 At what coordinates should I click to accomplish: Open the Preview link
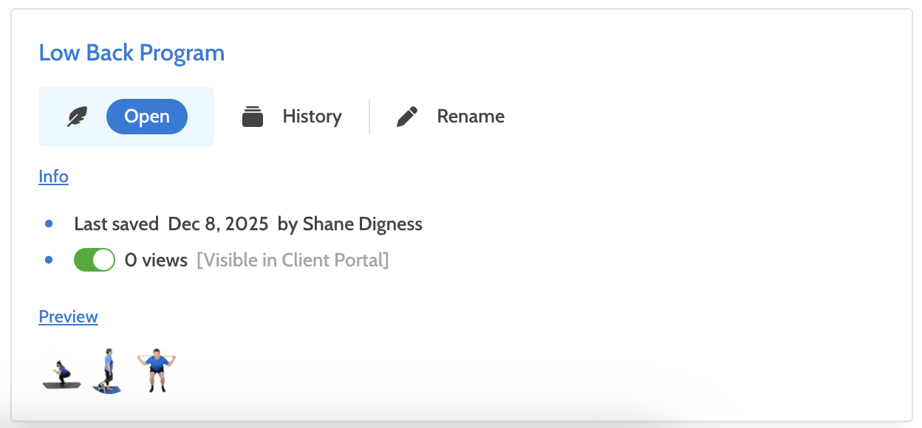click(68, 317)
